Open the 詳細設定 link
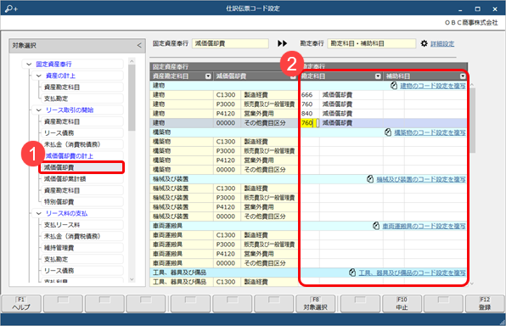This screenshot has width=506, height=326. coord(442,43)
